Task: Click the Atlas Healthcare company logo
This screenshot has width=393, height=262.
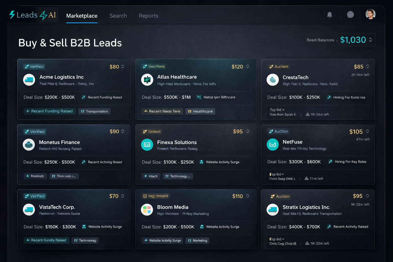Action: (x=147, y=80)
